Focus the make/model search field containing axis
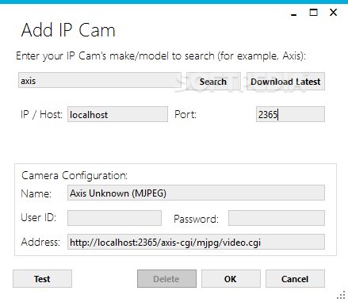The width and height of the screenshot is (348, 302). [100, 80]
